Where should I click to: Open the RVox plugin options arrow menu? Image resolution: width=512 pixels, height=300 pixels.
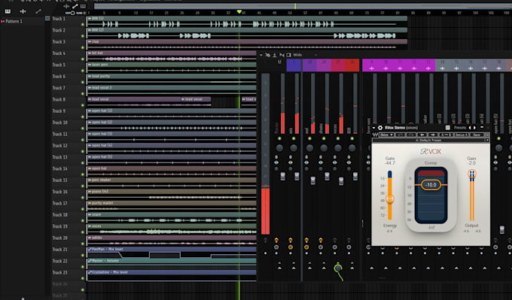pos(374,128)
